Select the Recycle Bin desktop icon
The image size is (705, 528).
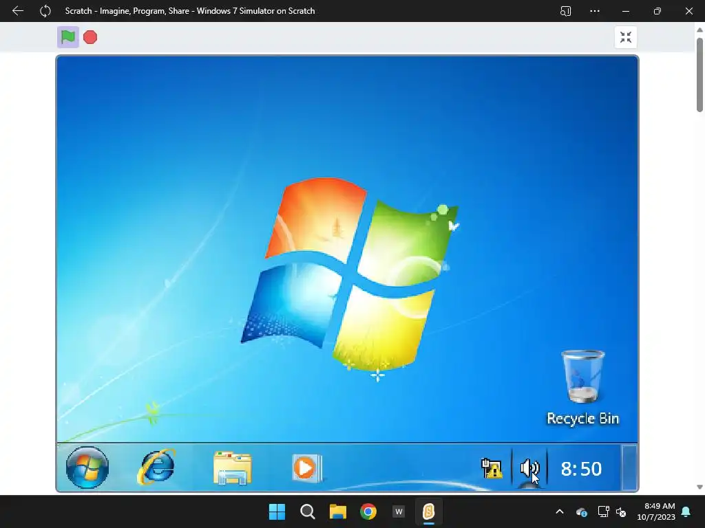(582, 388)
